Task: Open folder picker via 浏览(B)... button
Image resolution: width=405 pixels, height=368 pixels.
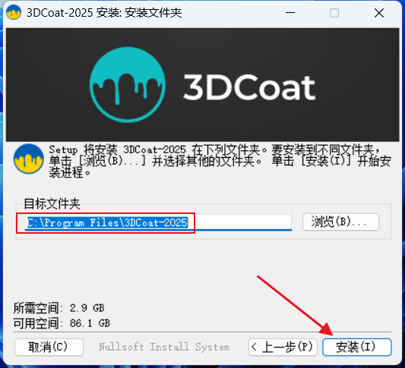Action: 340,222
